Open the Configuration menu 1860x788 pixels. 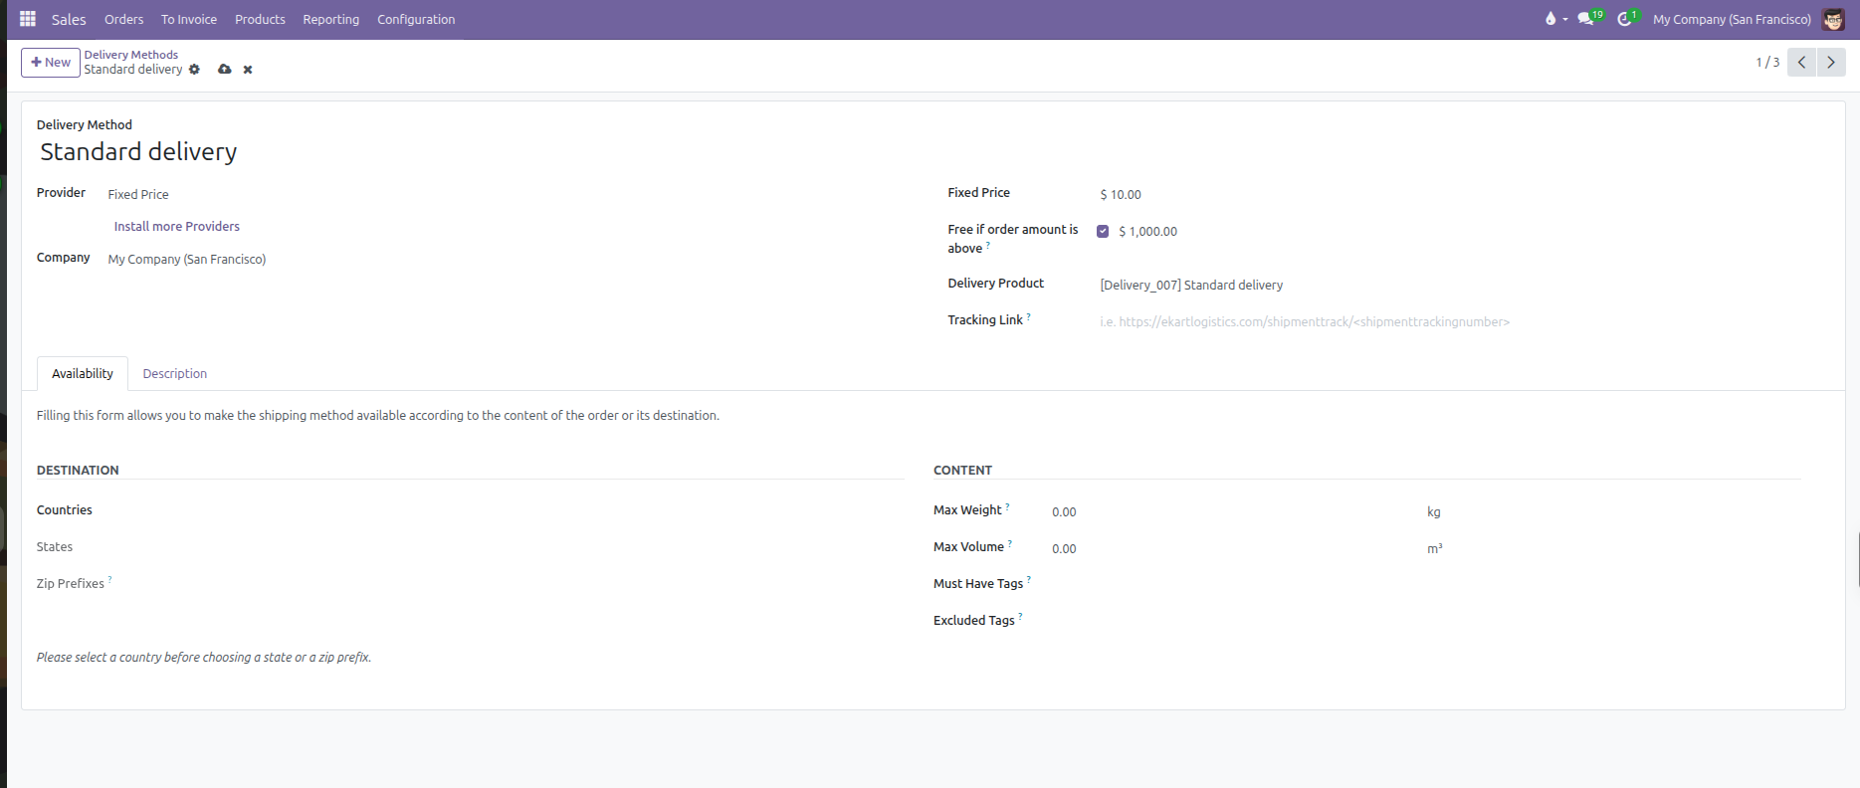pos(416,19)
